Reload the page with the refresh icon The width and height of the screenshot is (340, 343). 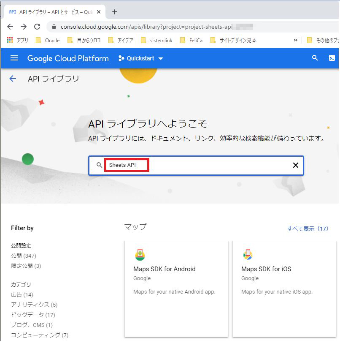pyautogui.click(x=38, y=26)
